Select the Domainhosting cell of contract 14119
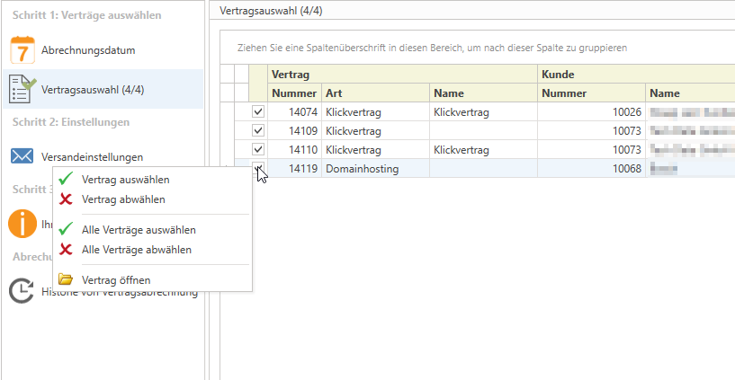The height and width of the screenshot is (380, 735). point(374,169)
